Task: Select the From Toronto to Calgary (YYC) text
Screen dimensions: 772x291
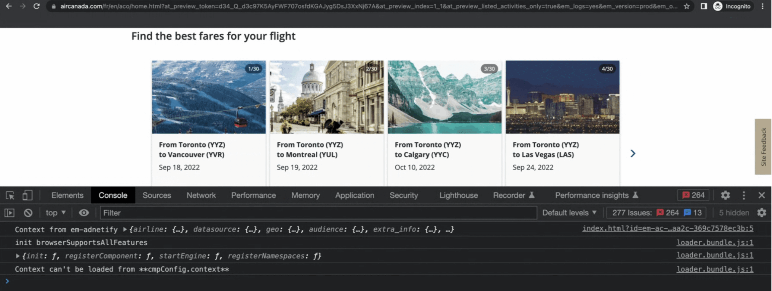Action: tap(428, 150)
